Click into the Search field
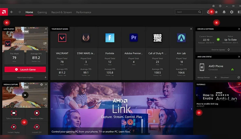This screenshot has height=139, width=241. pos(189,12)
